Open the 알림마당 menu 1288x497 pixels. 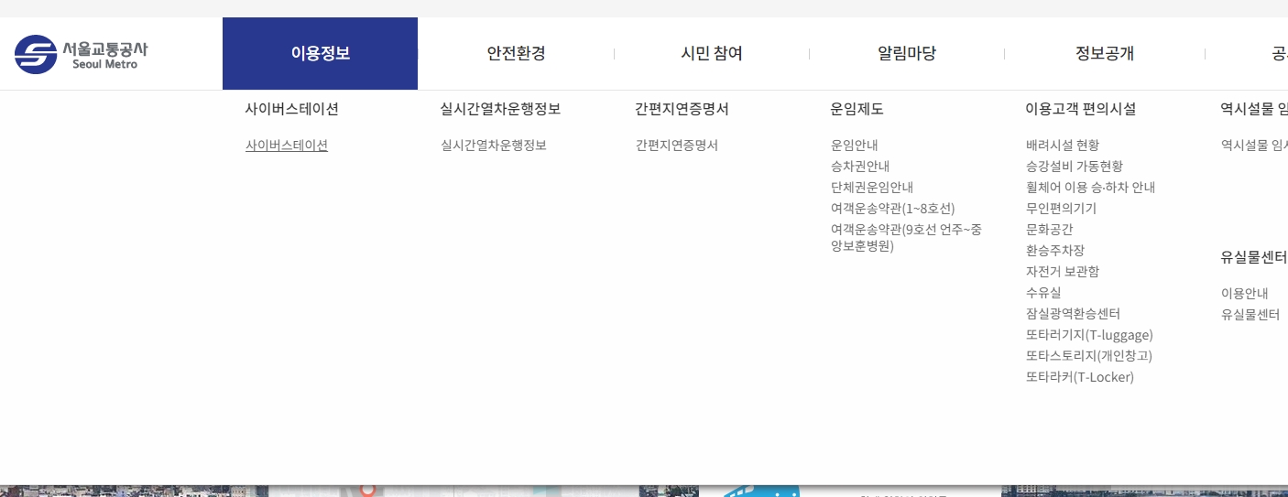(x=907, y=53)
